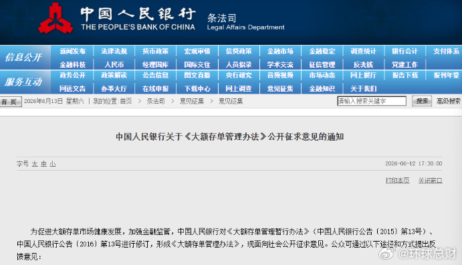Open 公告信息 section
462x265 pixels.
156,75
